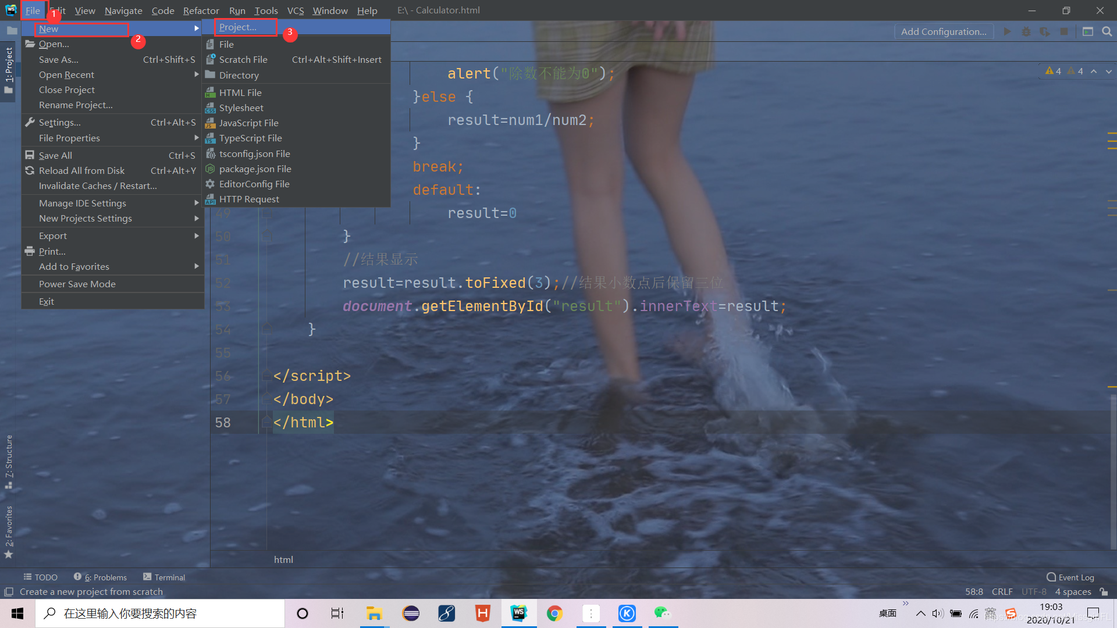Choose HTML File from New submenu
The height and width of the screenshot is (628, 1117).
click(x=240, y=92)
